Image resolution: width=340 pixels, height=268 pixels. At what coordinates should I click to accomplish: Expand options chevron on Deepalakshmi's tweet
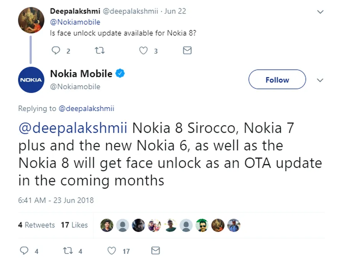[320, 12]
